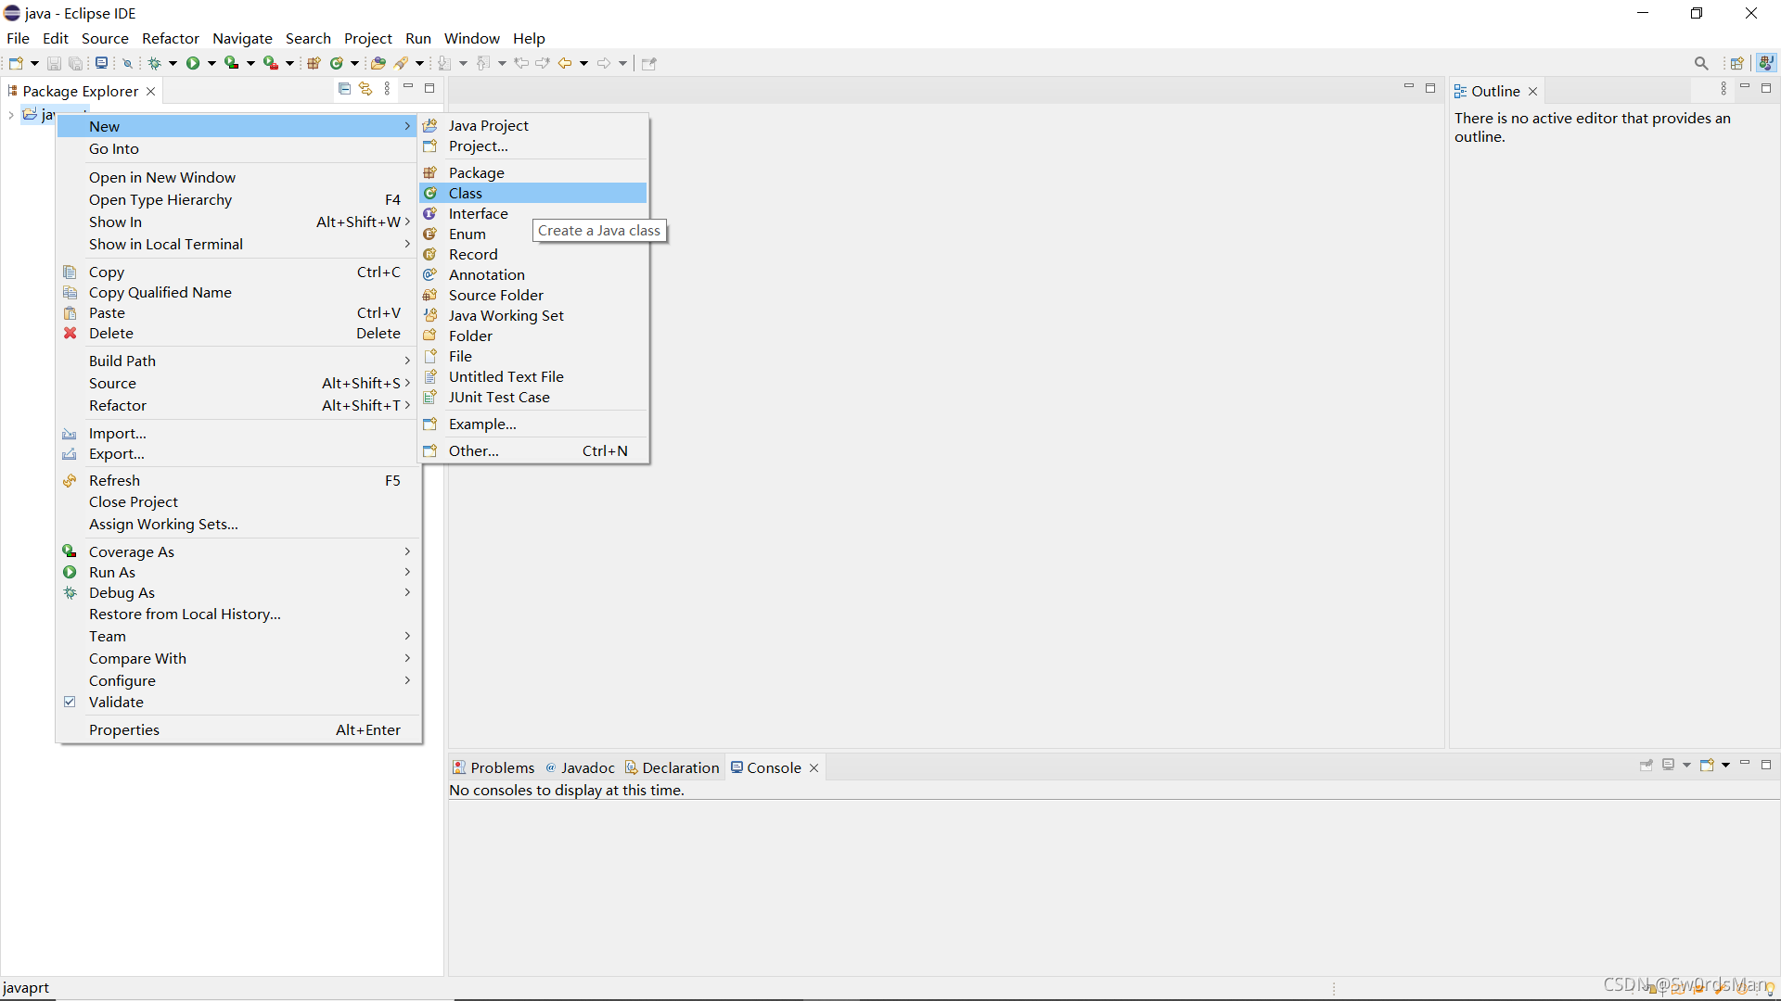Choose Package in the New submenu

click(533, 172)
